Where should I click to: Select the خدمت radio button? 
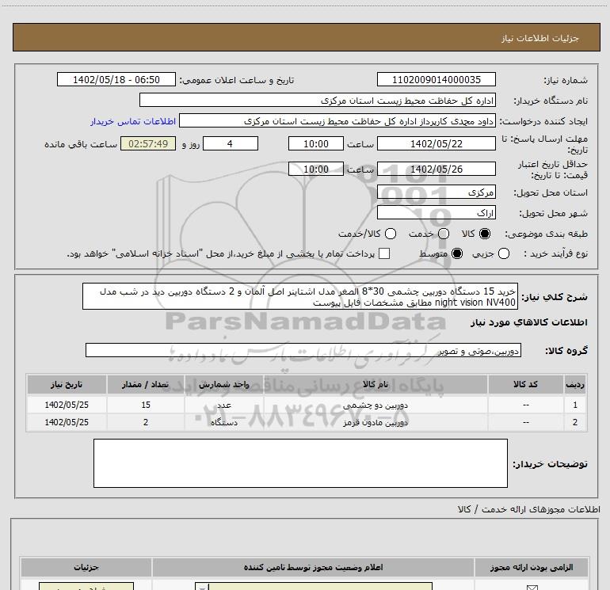pyautogui.click(x=444, y=234)
